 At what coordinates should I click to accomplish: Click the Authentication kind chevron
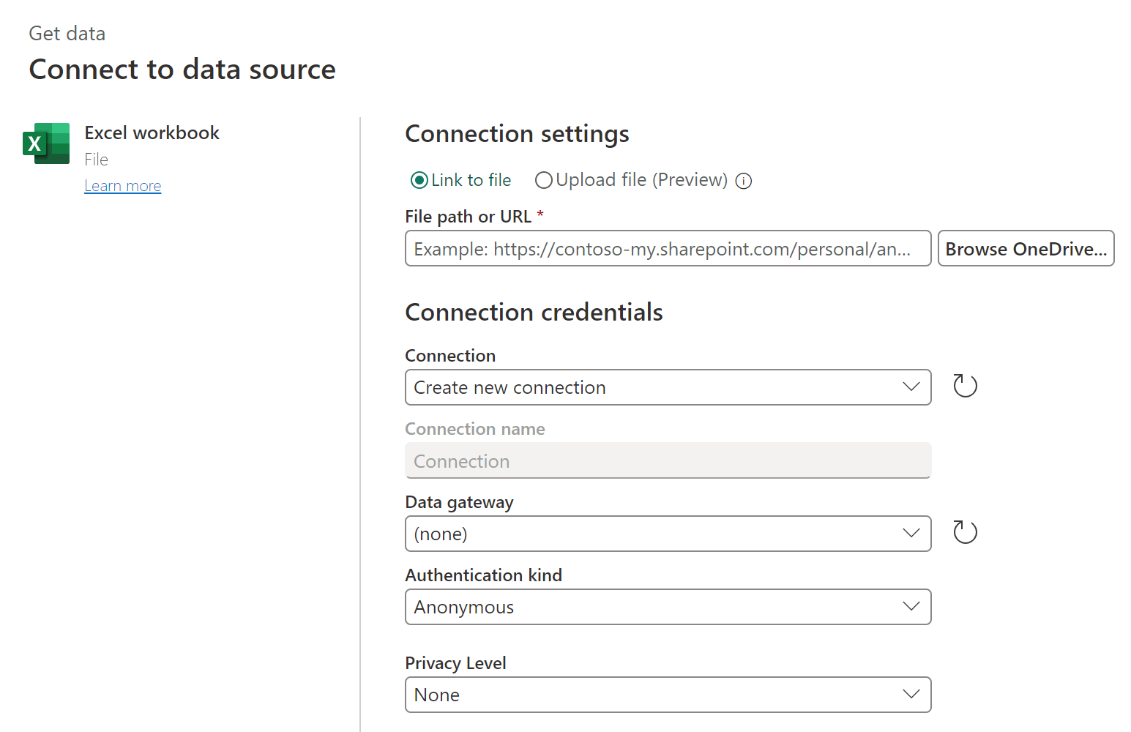(911, 607)
